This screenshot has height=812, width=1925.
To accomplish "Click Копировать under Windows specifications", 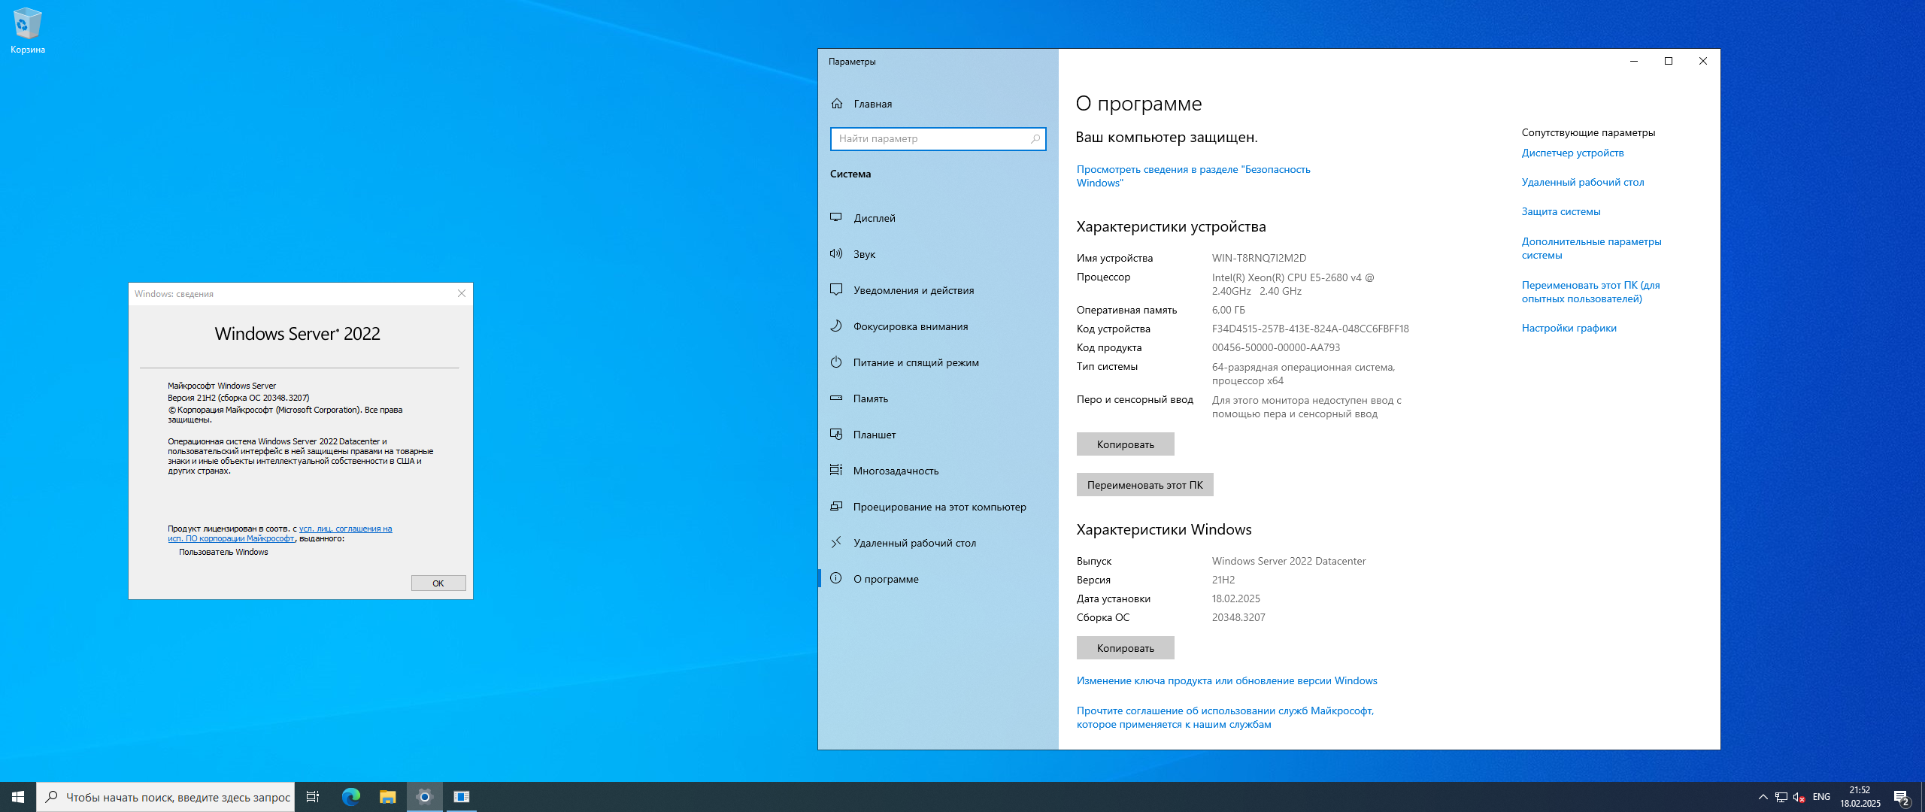I will click(1125, 648).
